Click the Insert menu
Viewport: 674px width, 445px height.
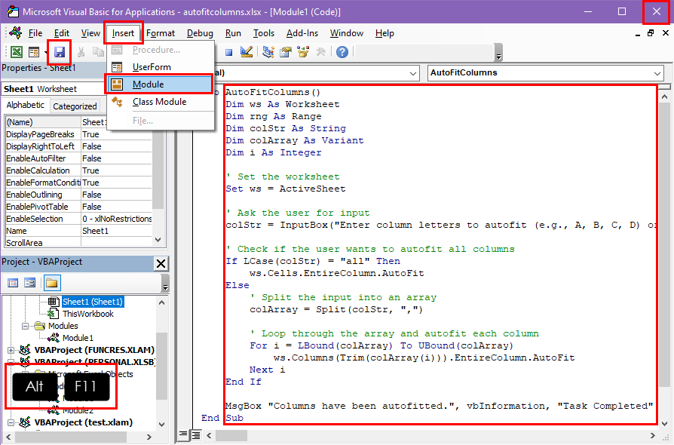[x=124, y=33]
